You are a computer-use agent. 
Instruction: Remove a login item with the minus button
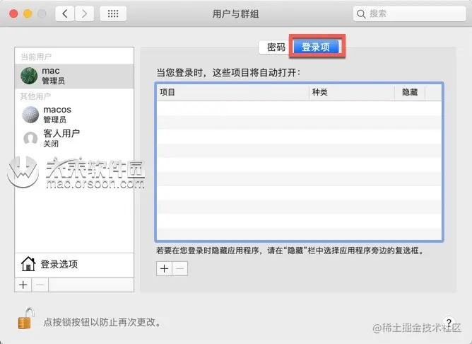pyautogui.click(x=180, y=268)
